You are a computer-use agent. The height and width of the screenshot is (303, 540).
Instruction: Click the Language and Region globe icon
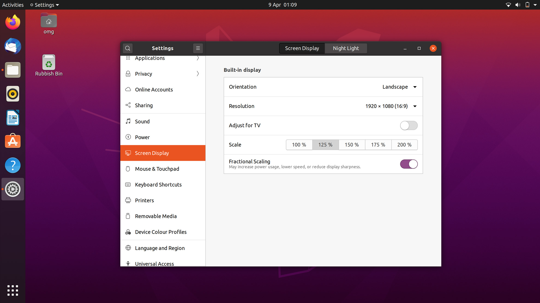point(128,248)
